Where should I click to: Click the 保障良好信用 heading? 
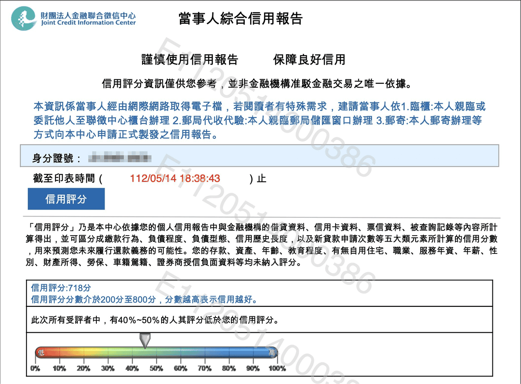[x=309, y=59]
